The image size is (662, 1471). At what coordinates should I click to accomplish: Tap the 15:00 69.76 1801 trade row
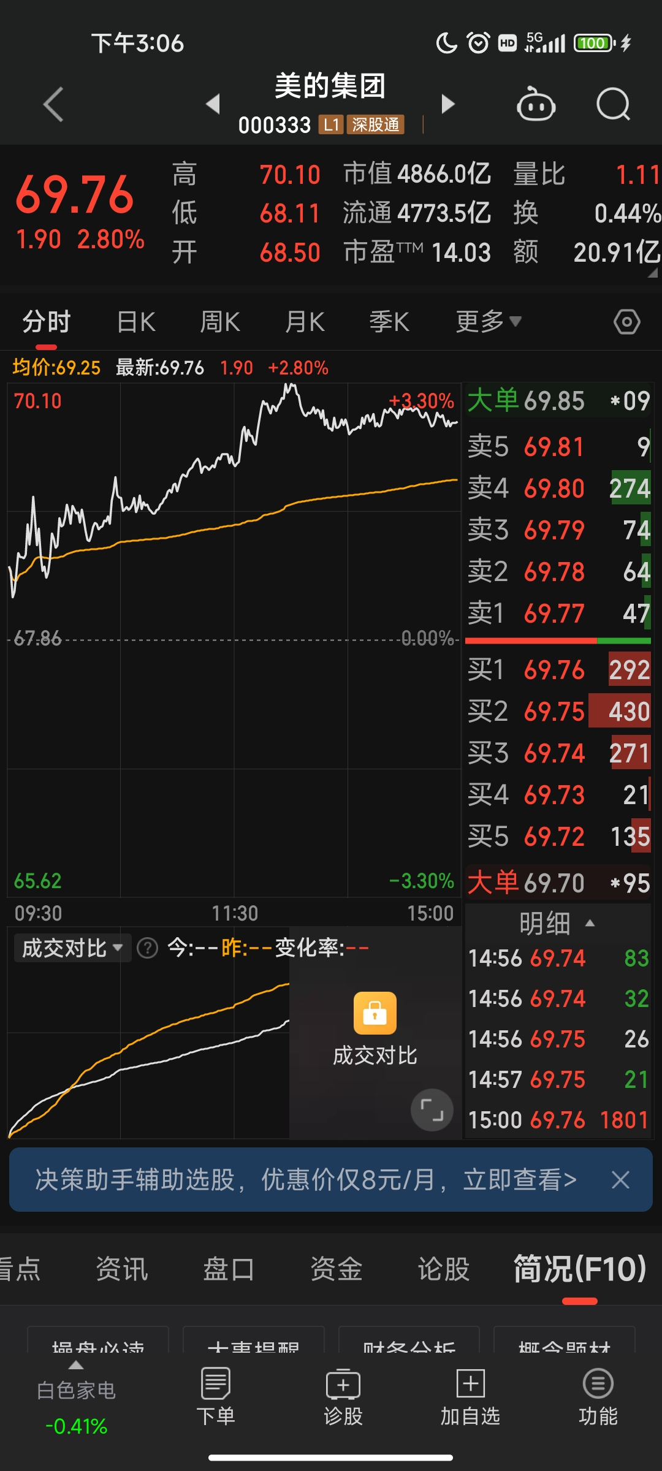coord(558,1120)
